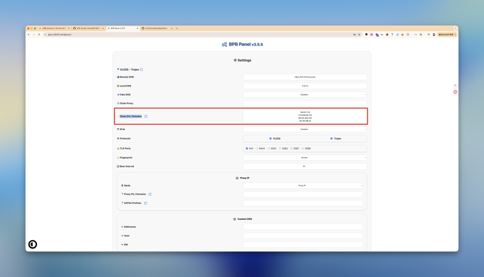Viewport: 484px width, 277px height.
Task: Open the Fingerprint dropdown set to chrome
Action: (x=305, y=157)
